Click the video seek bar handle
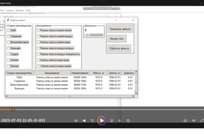Viewport: 204px width, 136px height. coord(13,110)
